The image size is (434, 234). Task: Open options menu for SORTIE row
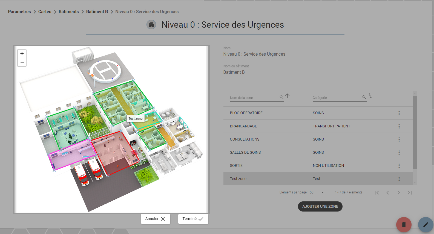click(x=399, y=166)
